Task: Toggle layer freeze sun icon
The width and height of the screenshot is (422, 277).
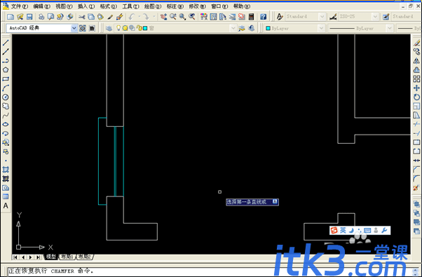Action: [125, 28]
